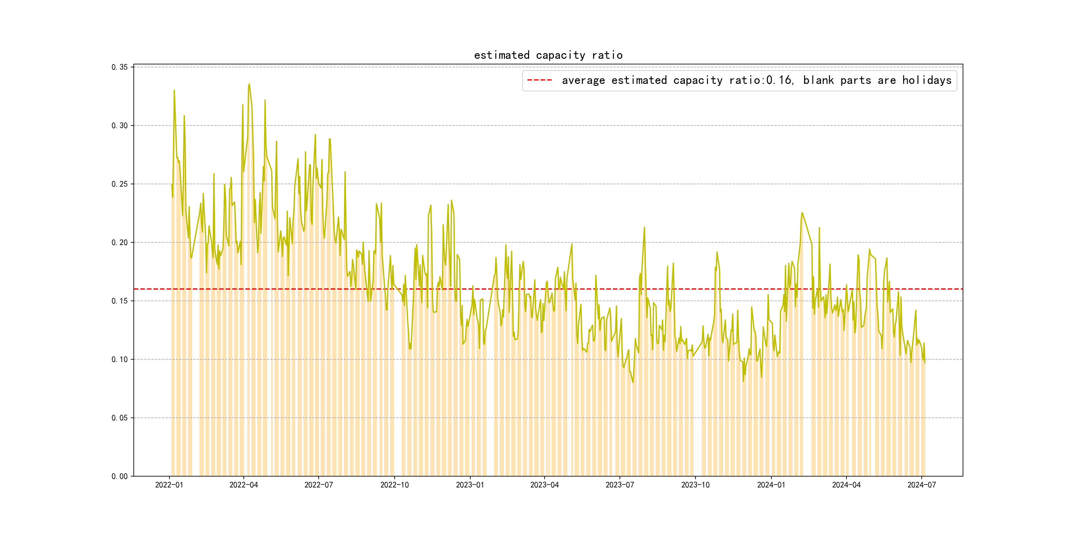Viewport: 1070px width, 535px height.
Task: Click the 2022-04 x-axis label
Action: click(244, 485)
